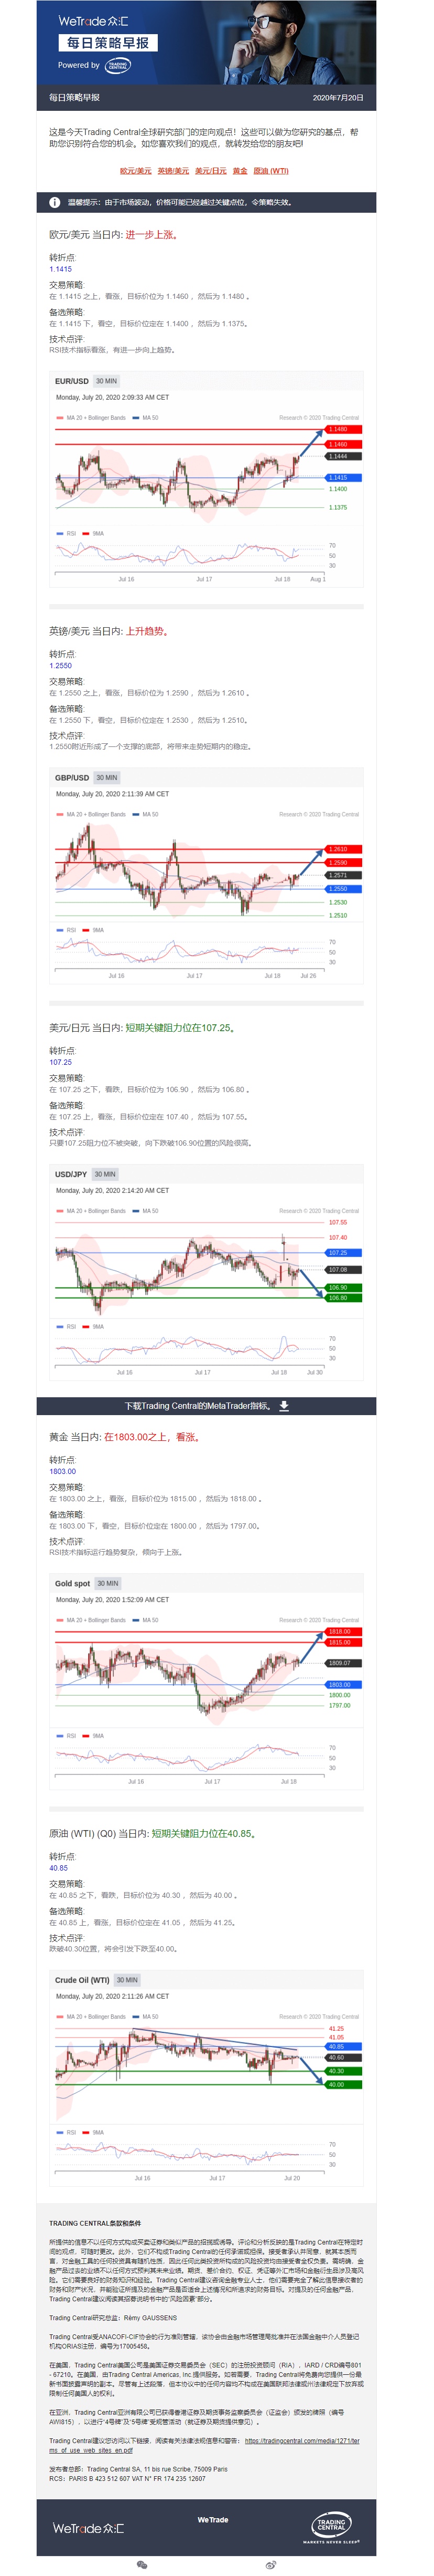Open the 欧元/美元 anchor link
This screenshot has width=434, height=2576.
click(136, 171)
